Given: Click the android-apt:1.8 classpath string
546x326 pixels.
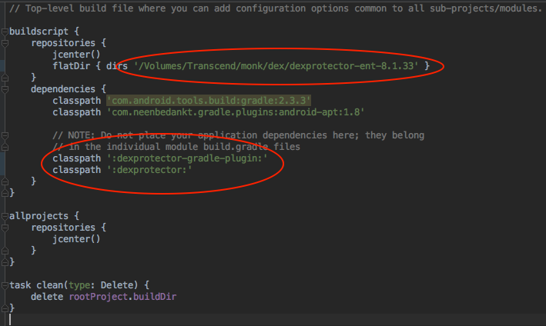Looking at the screenshot, I should point(235,112).
